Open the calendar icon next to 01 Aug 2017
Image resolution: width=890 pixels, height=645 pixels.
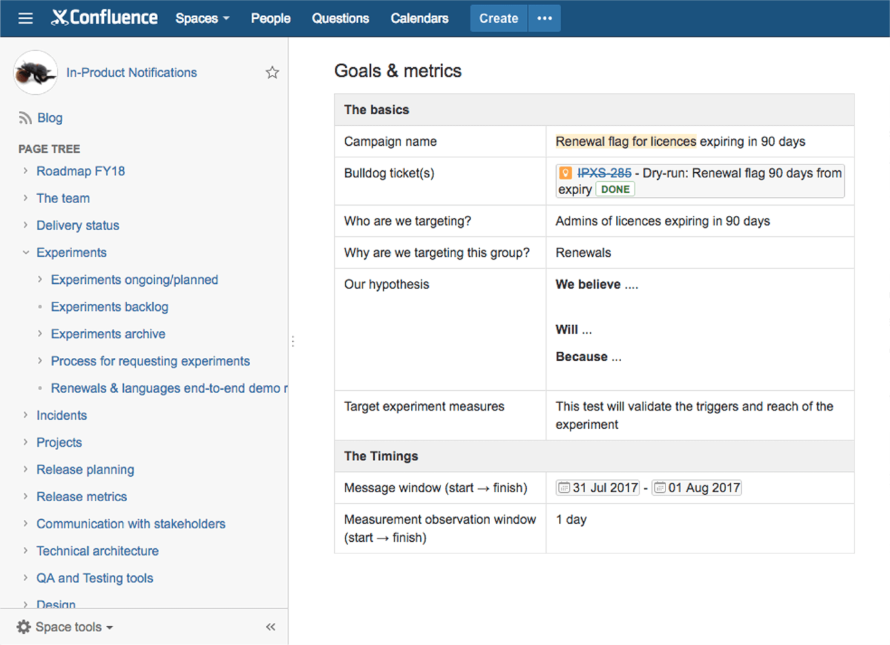pyautogui.click(x=659, y=488)
